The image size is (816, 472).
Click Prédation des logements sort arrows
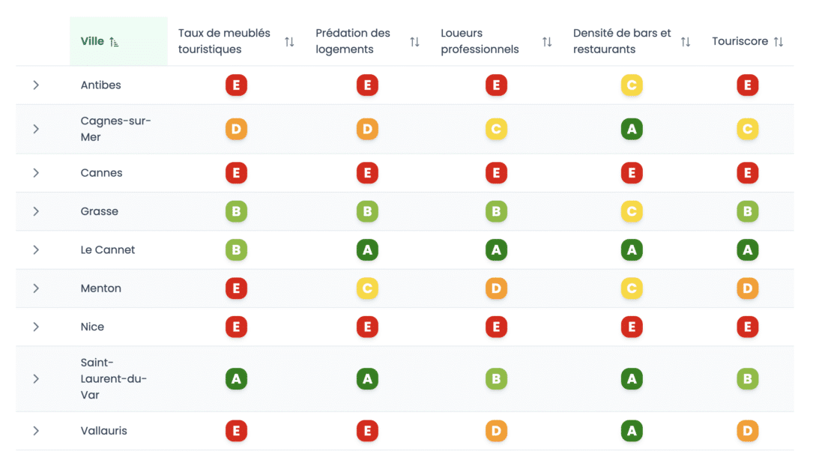[x=414, y=42]
